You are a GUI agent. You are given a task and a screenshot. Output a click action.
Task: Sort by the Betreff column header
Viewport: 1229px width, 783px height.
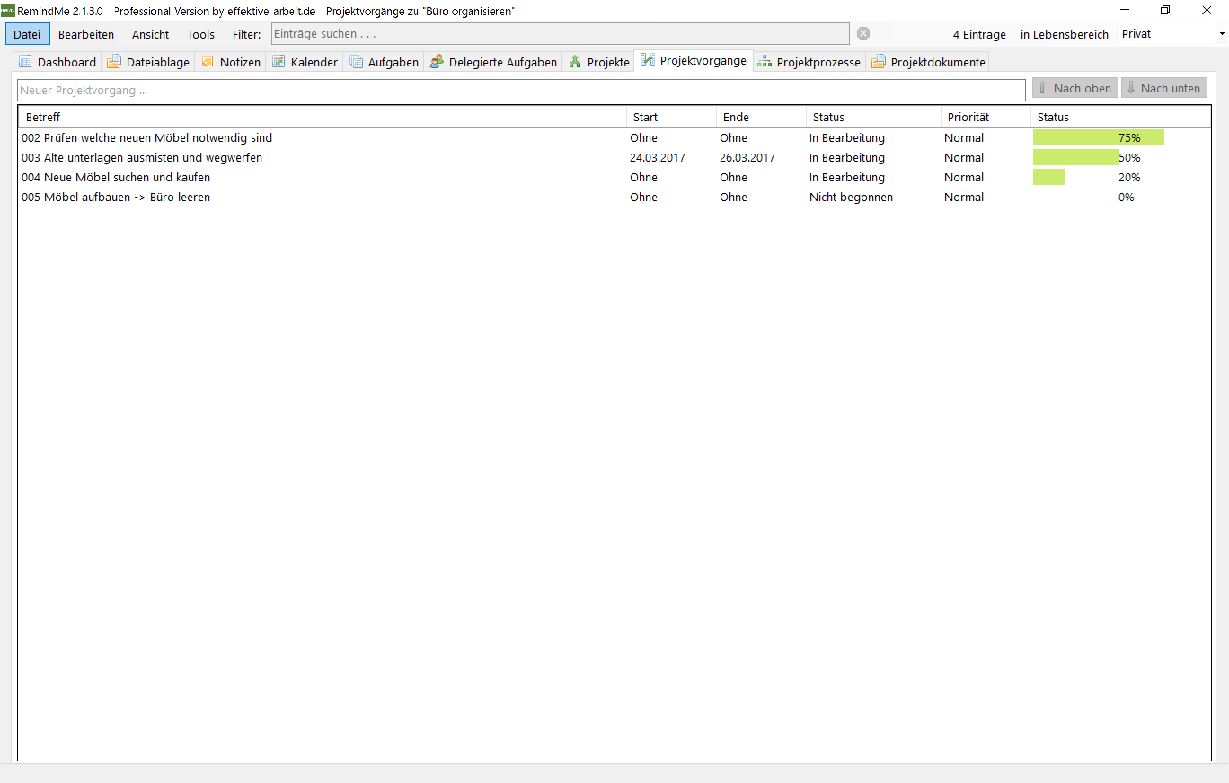coord(322,117)
